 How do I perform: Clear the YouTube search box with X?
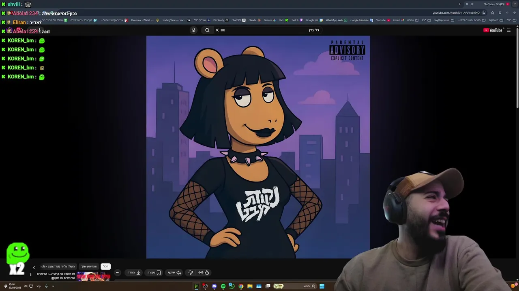tap(217, 30)
